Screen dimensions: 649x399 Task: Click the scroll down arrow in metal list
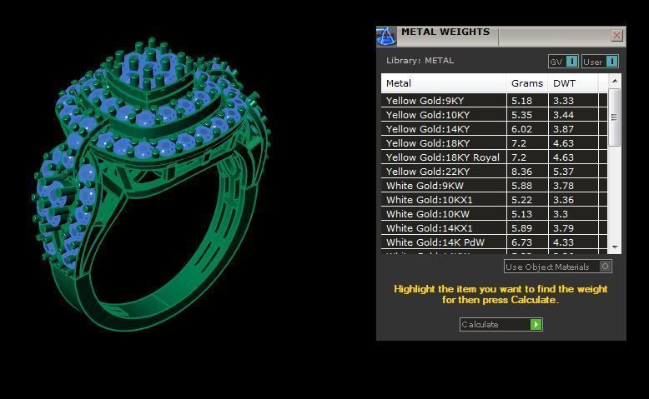pyautogui.click(x=615, y=247)
